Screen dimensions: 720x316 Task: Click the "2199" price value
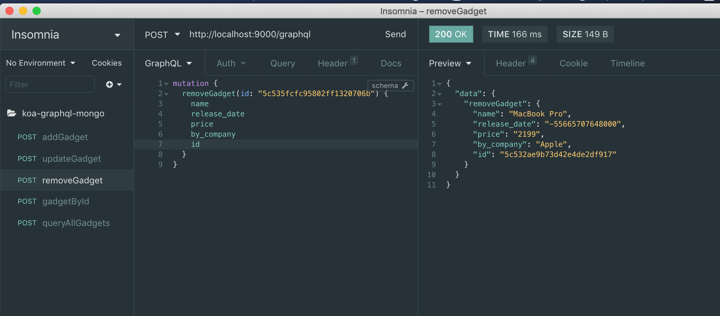pos(526,134)
